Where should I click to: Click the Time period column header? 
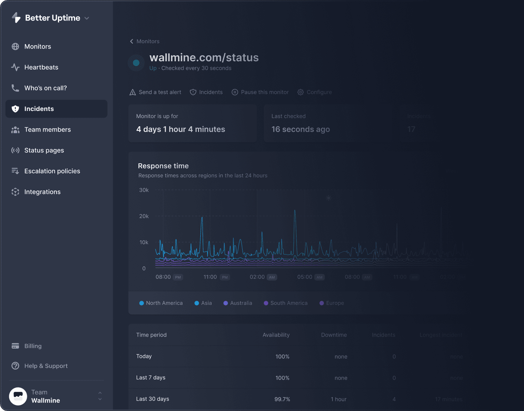tap(151, 335)
